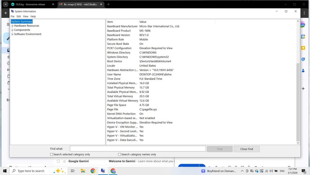Click System Information title bar icon
This screenshot has height=175, width=310.
click(x=13, y=11)
